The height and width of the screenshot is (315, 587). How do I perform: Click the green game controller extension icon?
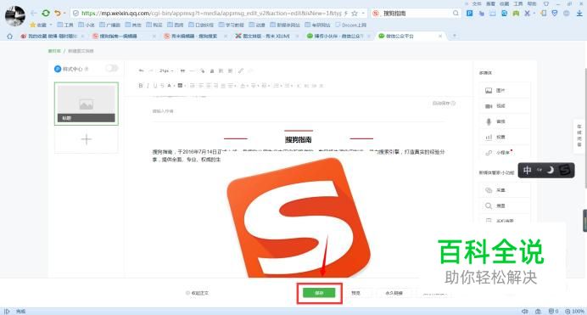516,13
